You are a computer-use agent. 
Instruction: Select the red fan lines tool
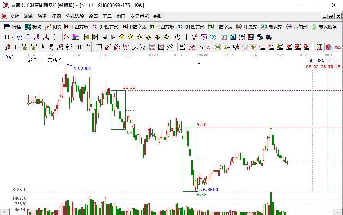pos(108,47)
